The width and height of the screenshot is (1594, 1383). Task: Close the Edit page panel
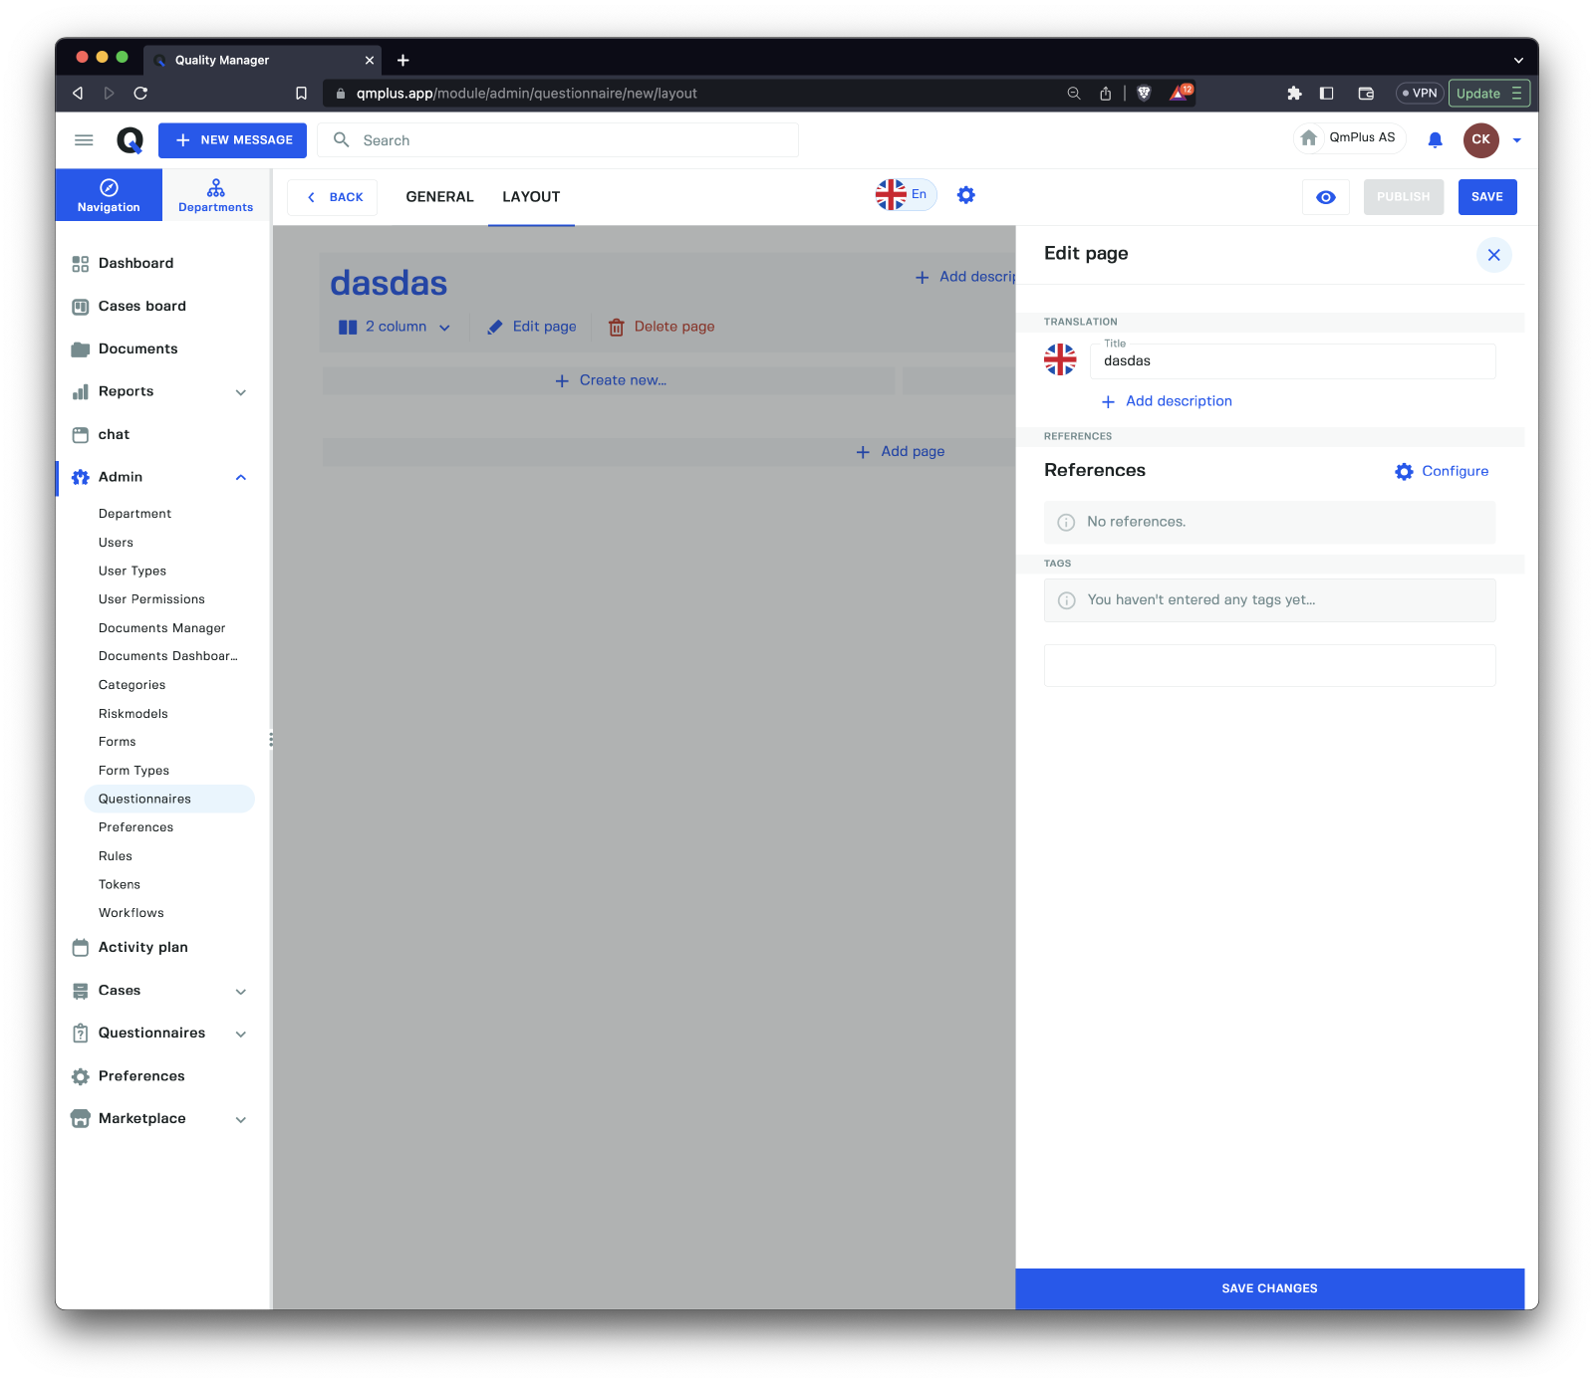1493,255
